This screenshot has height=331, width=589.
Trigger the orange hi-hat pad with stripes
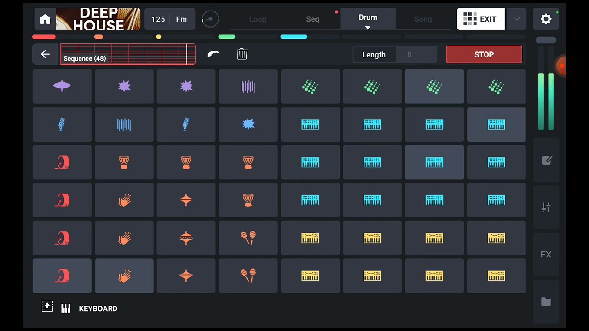click(186, 238)
